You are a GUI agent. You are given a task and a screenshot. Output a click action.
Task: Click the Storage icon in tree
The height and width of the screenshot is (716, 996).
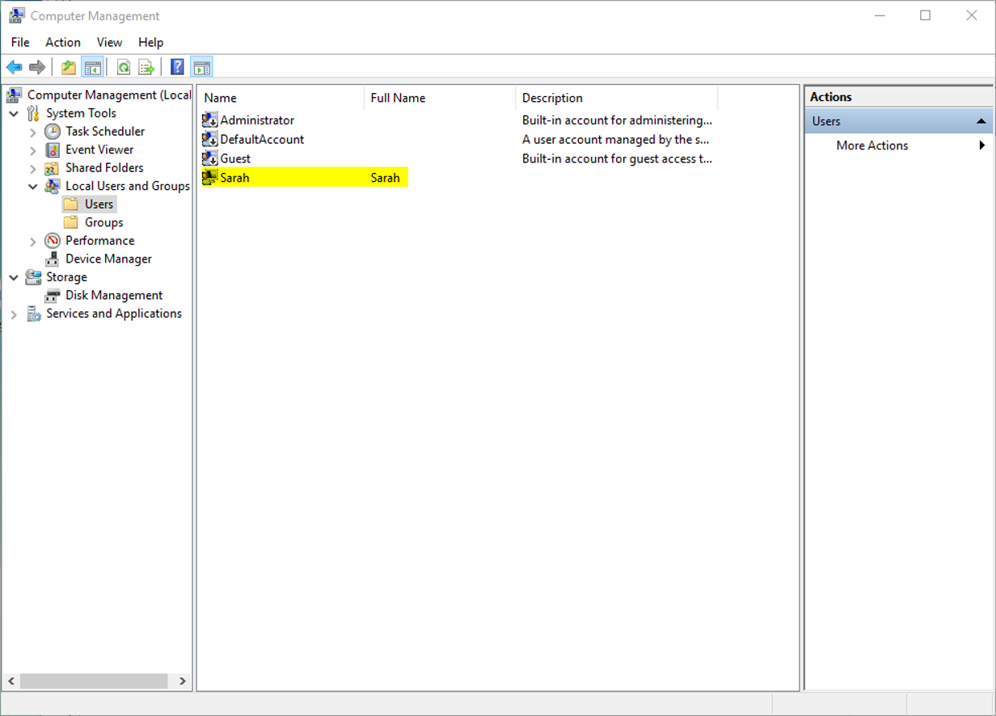[x=33, y=277]
